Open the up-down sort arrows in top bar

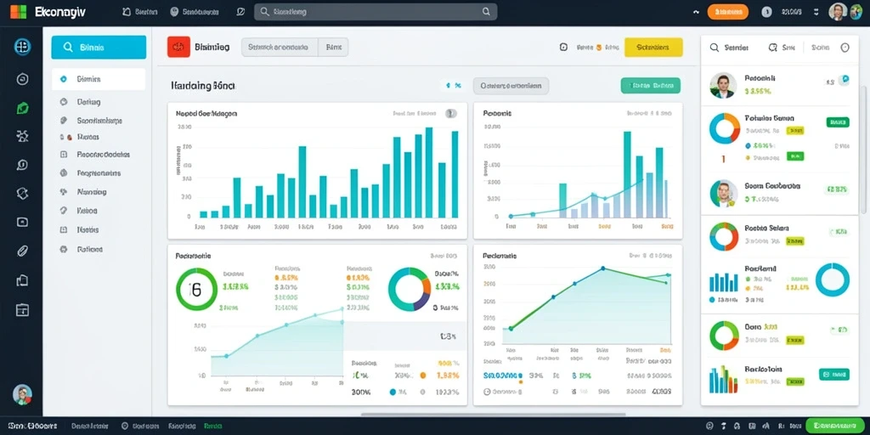point(816,12)
